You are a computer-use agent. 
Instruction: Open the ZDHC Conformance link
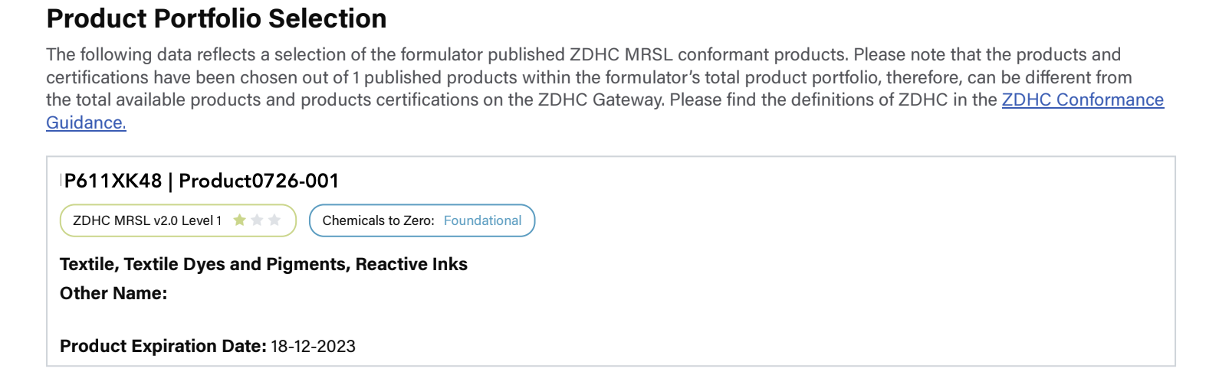click(x=1083, y=100)
